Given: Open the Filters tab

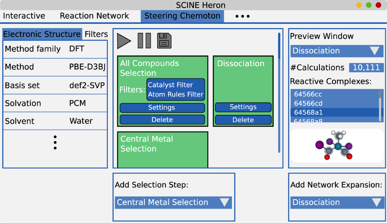Looking at the screenshot, I should click(x=96, y=34).
